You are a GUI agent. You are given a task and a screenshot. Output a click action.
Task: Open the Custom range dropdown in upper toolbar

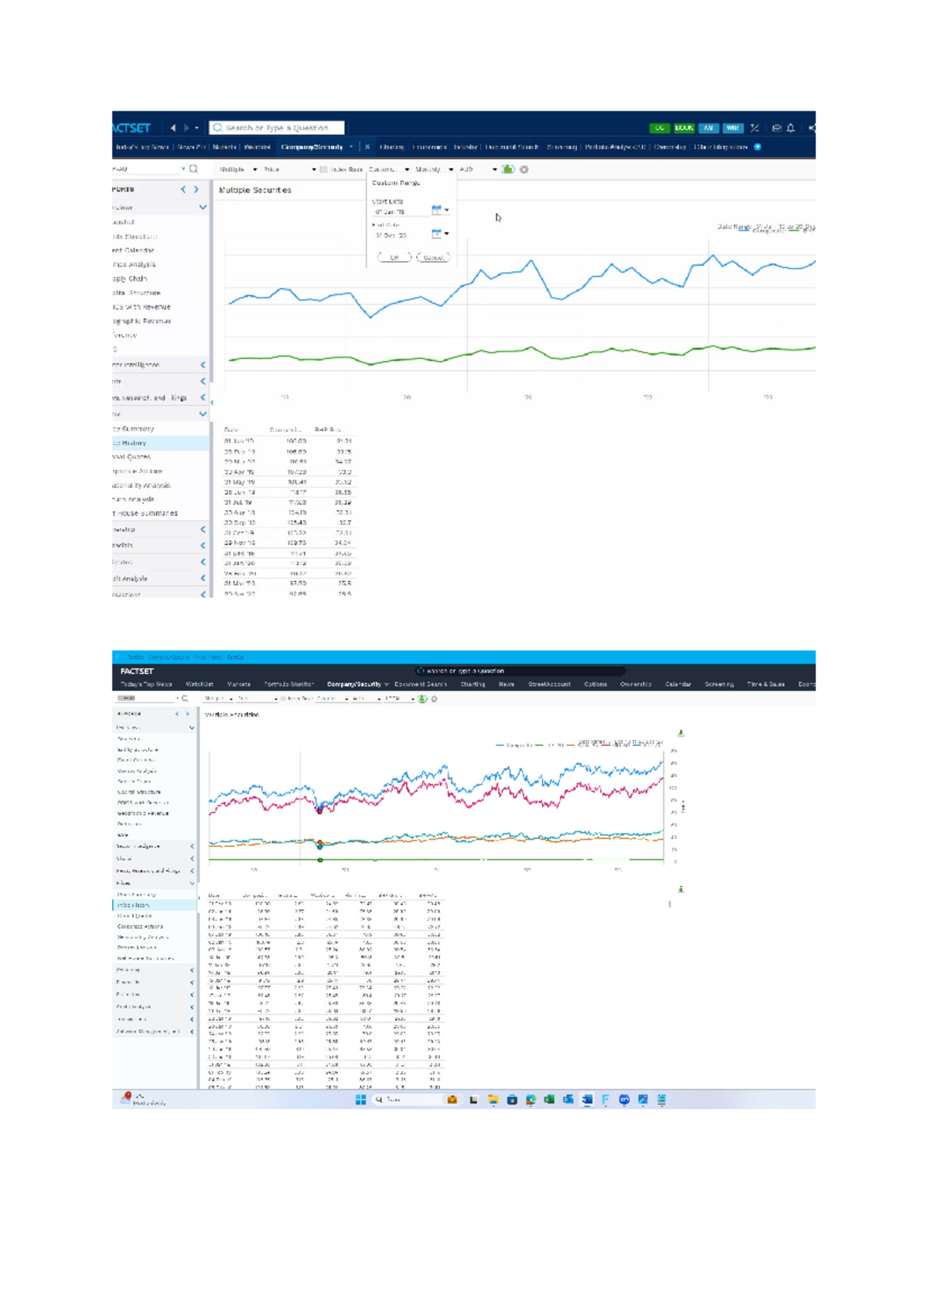click(x=389, y=169)
